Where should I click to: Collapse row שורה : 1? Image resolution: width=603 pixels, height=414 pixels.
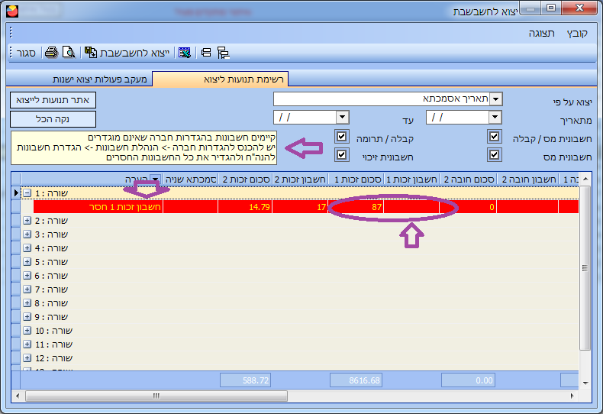27,193
